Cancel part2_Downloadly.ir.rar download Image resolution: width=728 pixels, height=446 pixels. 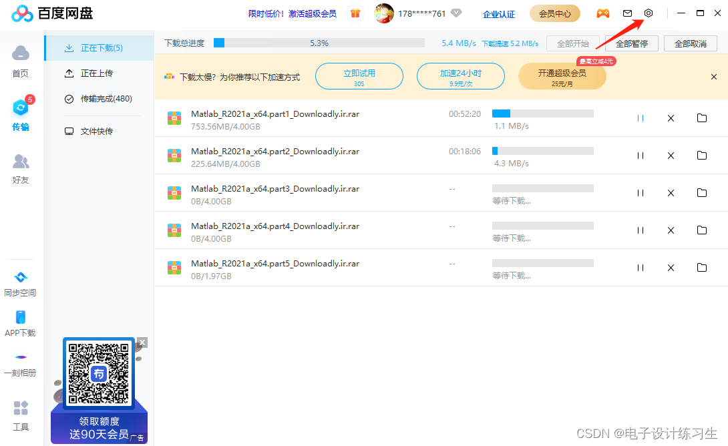click(x=671, y=156)
